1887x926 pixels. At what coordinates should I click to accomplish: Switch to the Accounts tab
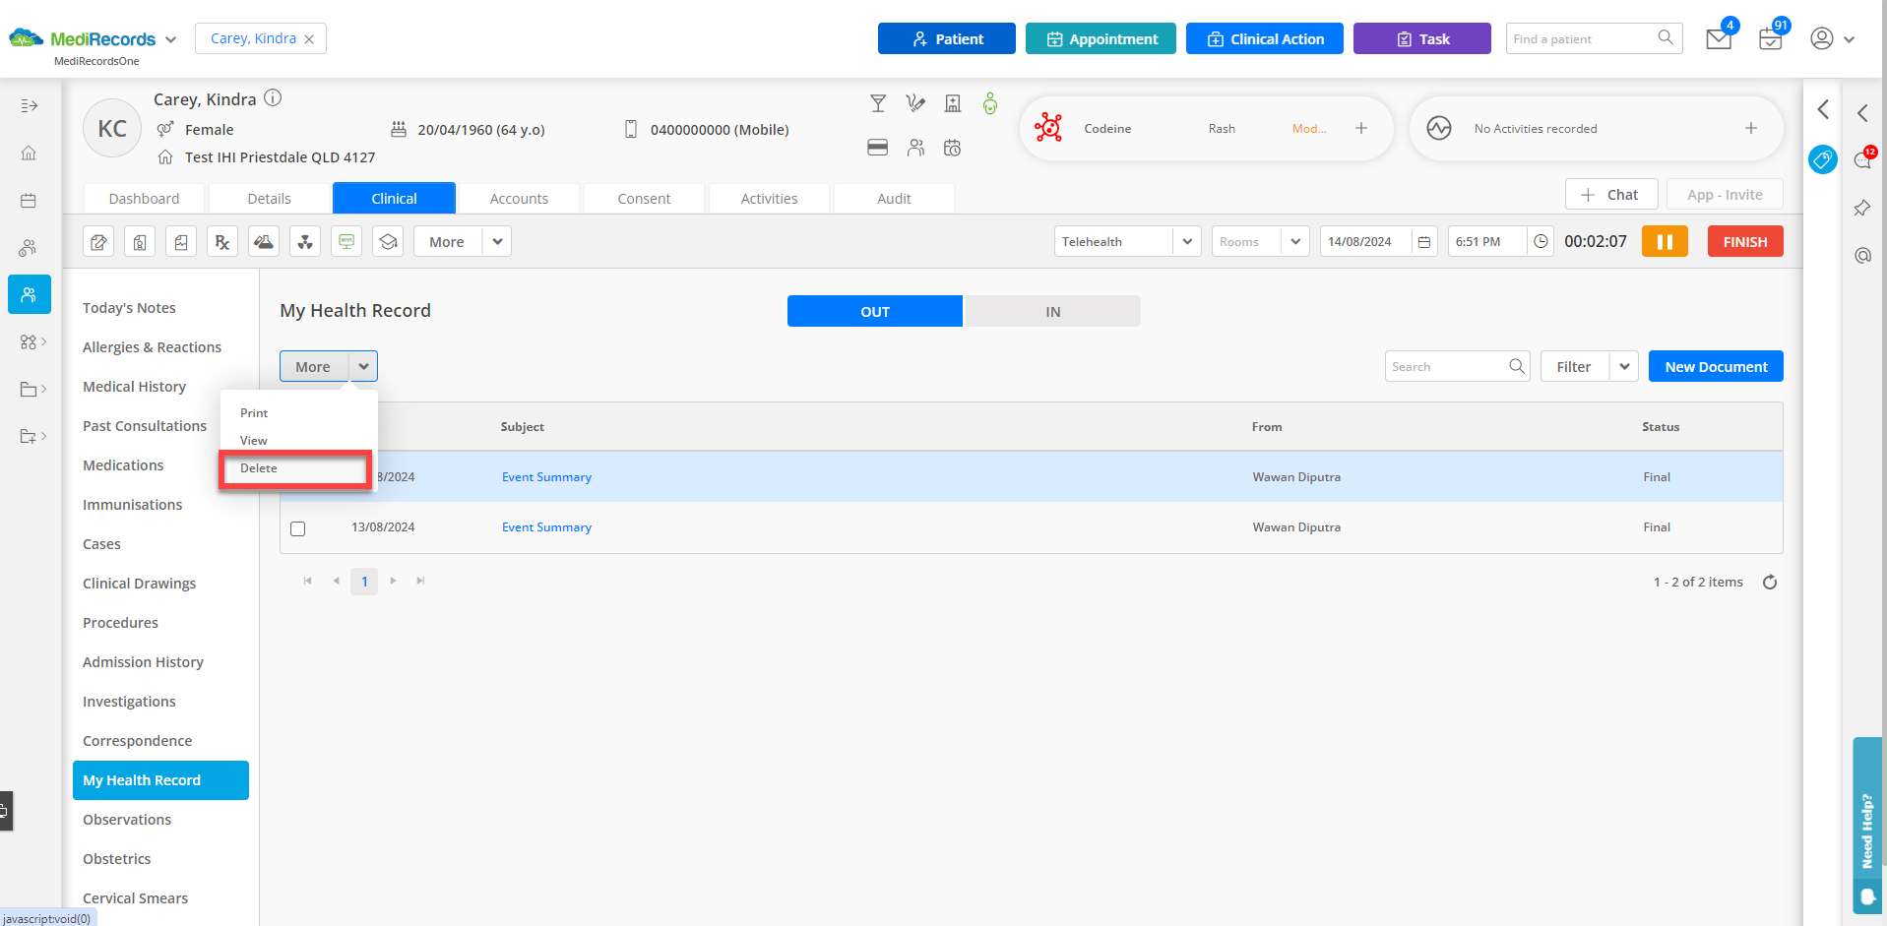[x=519, y=199]
